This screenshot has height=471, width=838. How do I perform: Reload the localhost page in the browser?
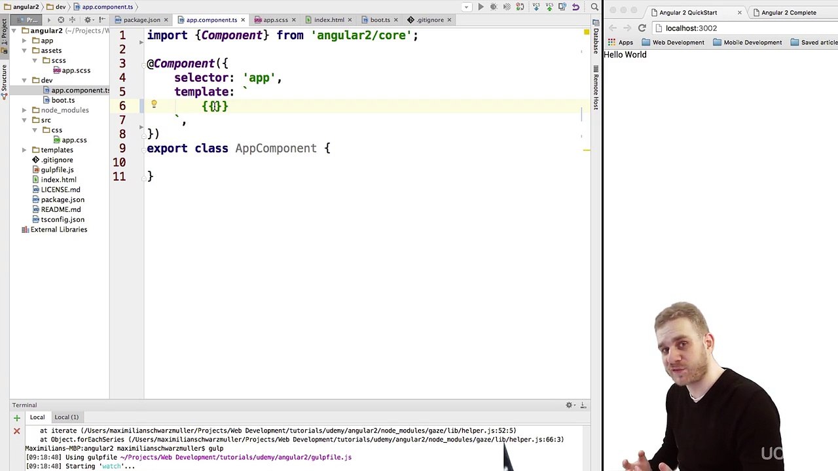[642, 28]
